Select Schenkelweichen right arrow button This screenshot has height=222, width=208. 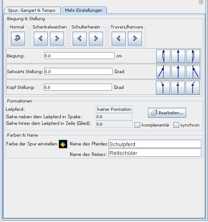point(57,39)
